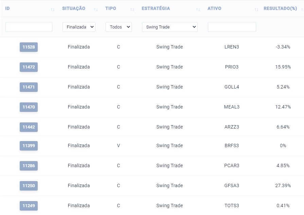304x215 pixels.
Task: Sort by Tipo column arrows icon
Action: pyautogui.click(x=132, y=9)
